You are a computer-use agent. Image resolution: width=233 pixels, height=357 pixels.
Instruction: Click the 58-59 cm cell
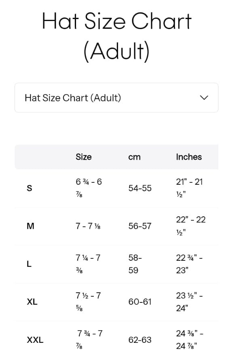point(135,264)
